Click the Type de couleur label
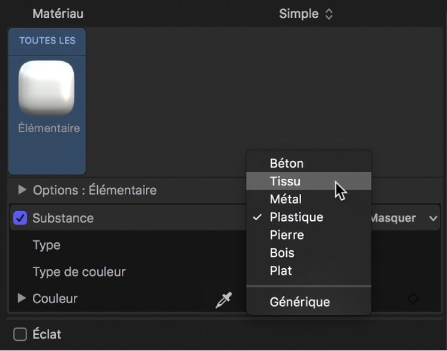This screenshot has height=351, width=447. pyautogui.click(x=79, y=272)
